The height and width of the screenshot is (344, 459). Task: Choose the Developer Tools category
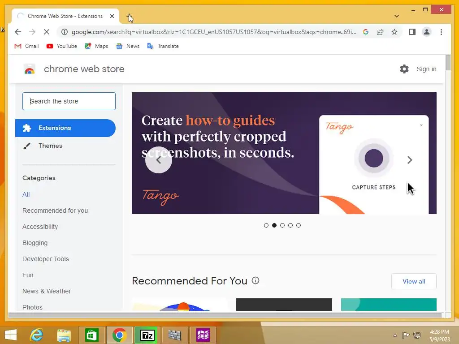46,259
